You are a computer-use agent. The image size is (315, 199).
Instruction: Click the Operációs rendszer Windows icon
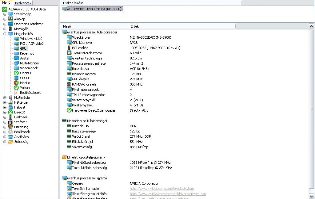(10, 24)
